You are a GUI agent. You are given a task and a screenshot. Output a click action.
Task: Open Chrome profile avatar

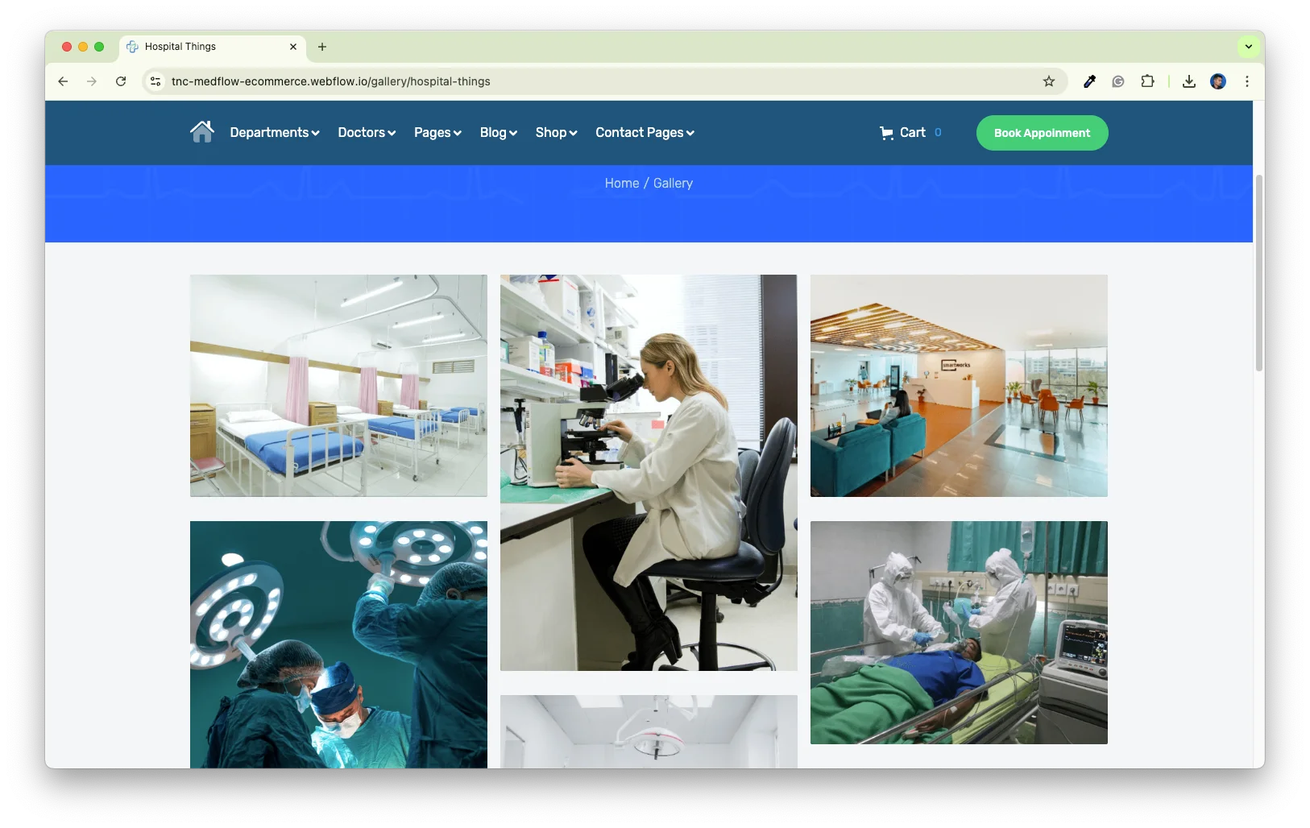coord(1217,81)
